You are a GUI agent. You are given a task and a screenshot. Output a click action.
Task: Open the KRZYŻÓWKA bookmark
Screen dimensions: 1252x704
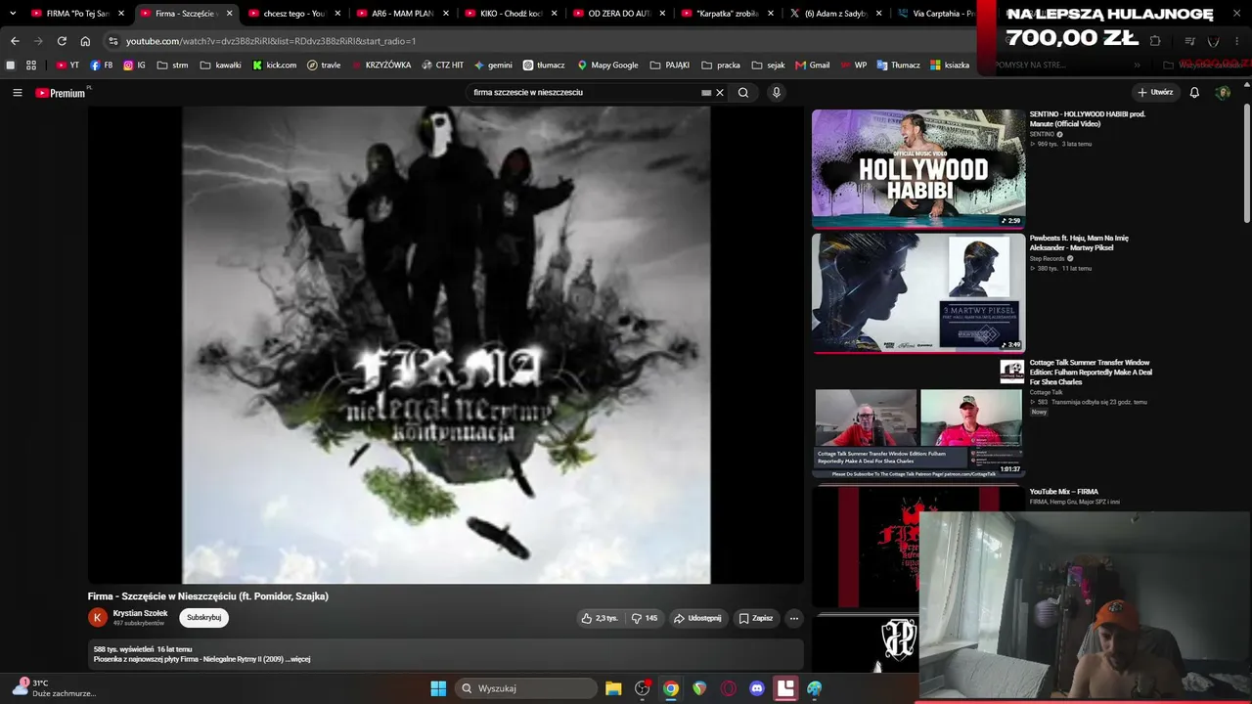pos(381,66)
